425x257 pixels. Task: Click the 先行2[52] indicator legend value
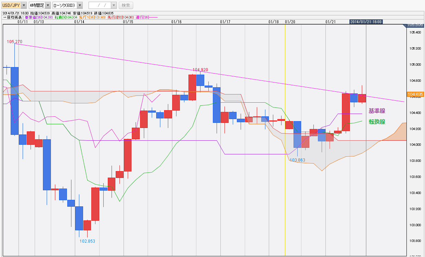pyautogui.click(x=120, y=17)
